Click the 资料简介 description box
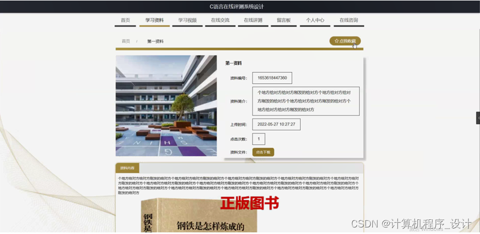480x234 pixels. pos(306,101)
